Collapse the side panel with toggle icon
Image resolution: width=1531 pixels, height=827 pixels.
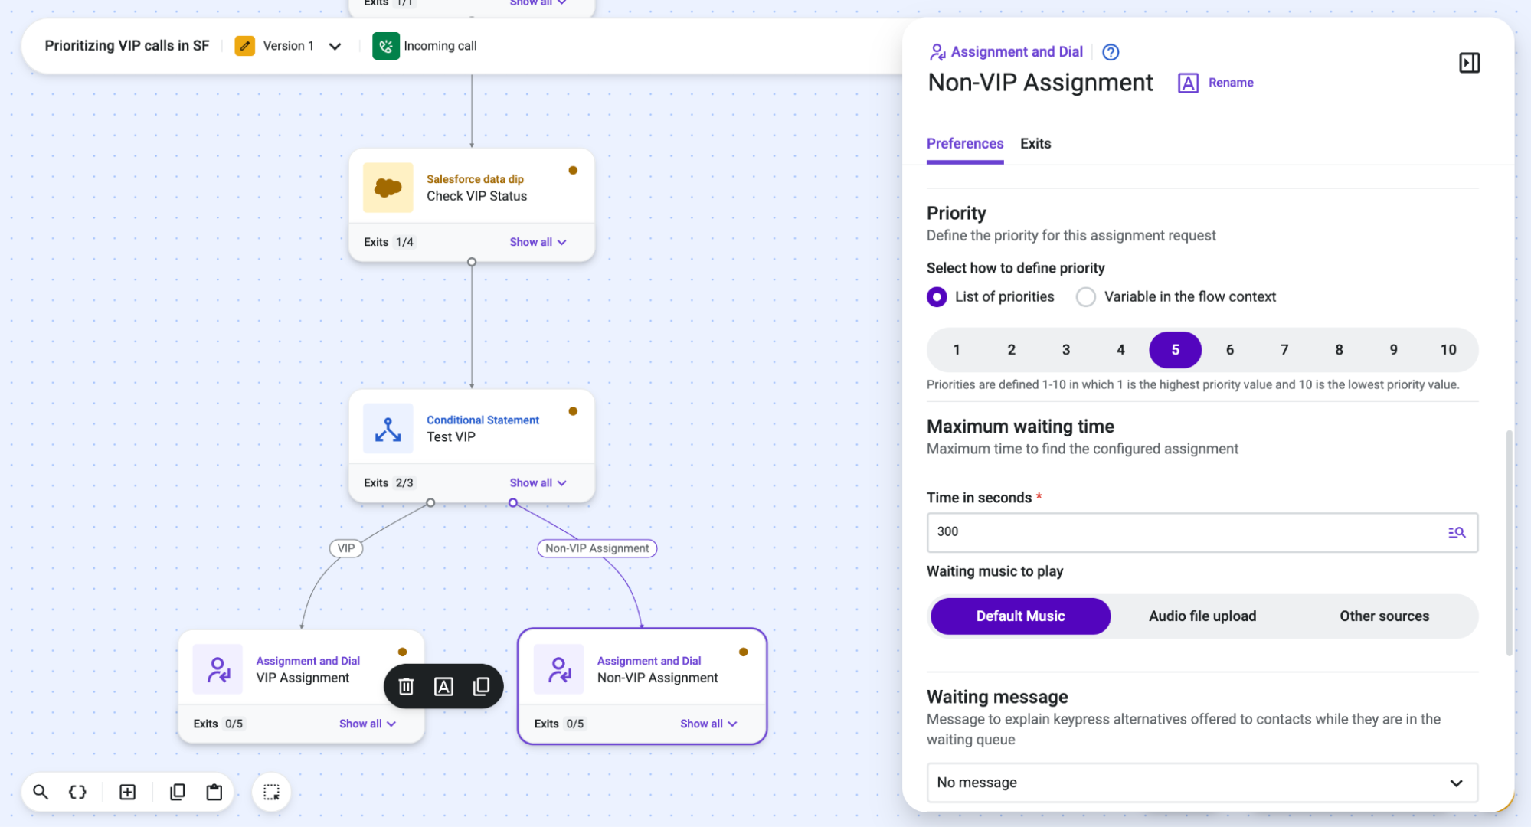pyautogui.click(x=1469, y=63)
